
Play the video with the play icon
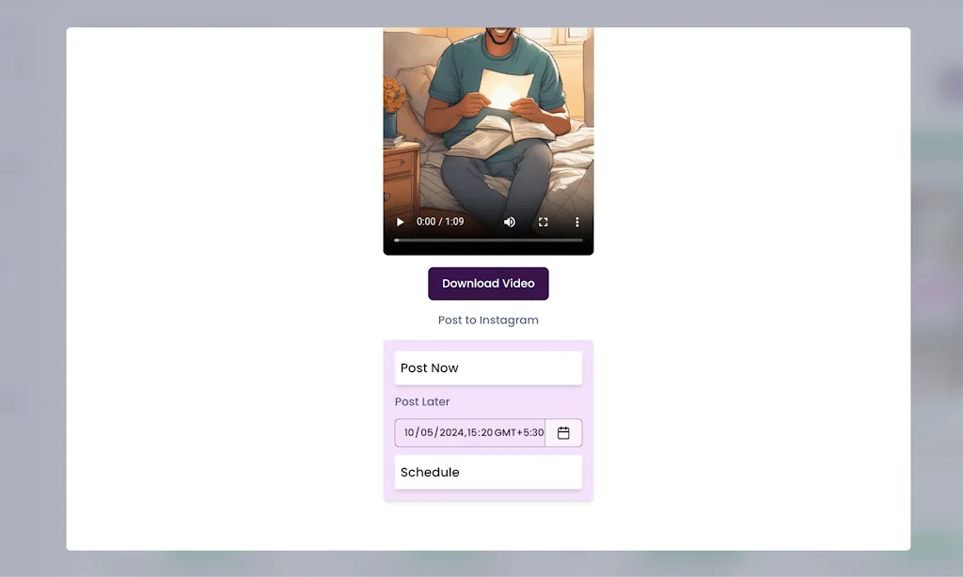(400, 222)
